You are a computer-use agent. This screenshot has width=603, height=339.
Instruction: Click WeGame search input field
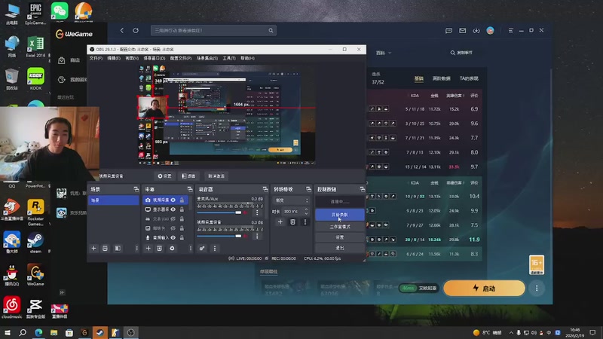pos(213,30)
